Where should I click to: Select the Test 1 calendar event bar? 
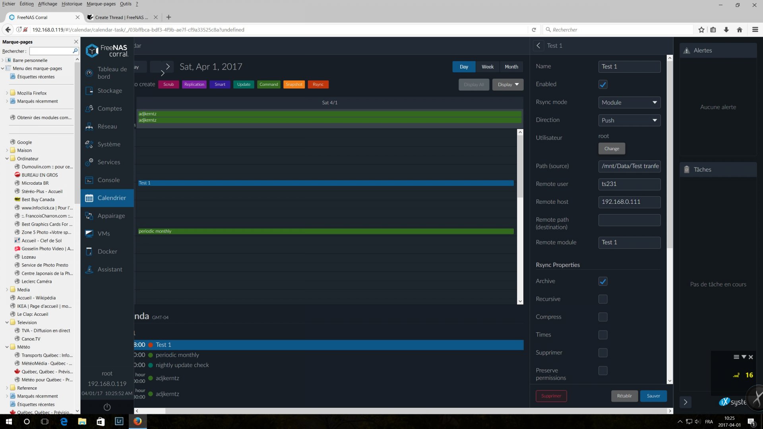coord(325,183)
